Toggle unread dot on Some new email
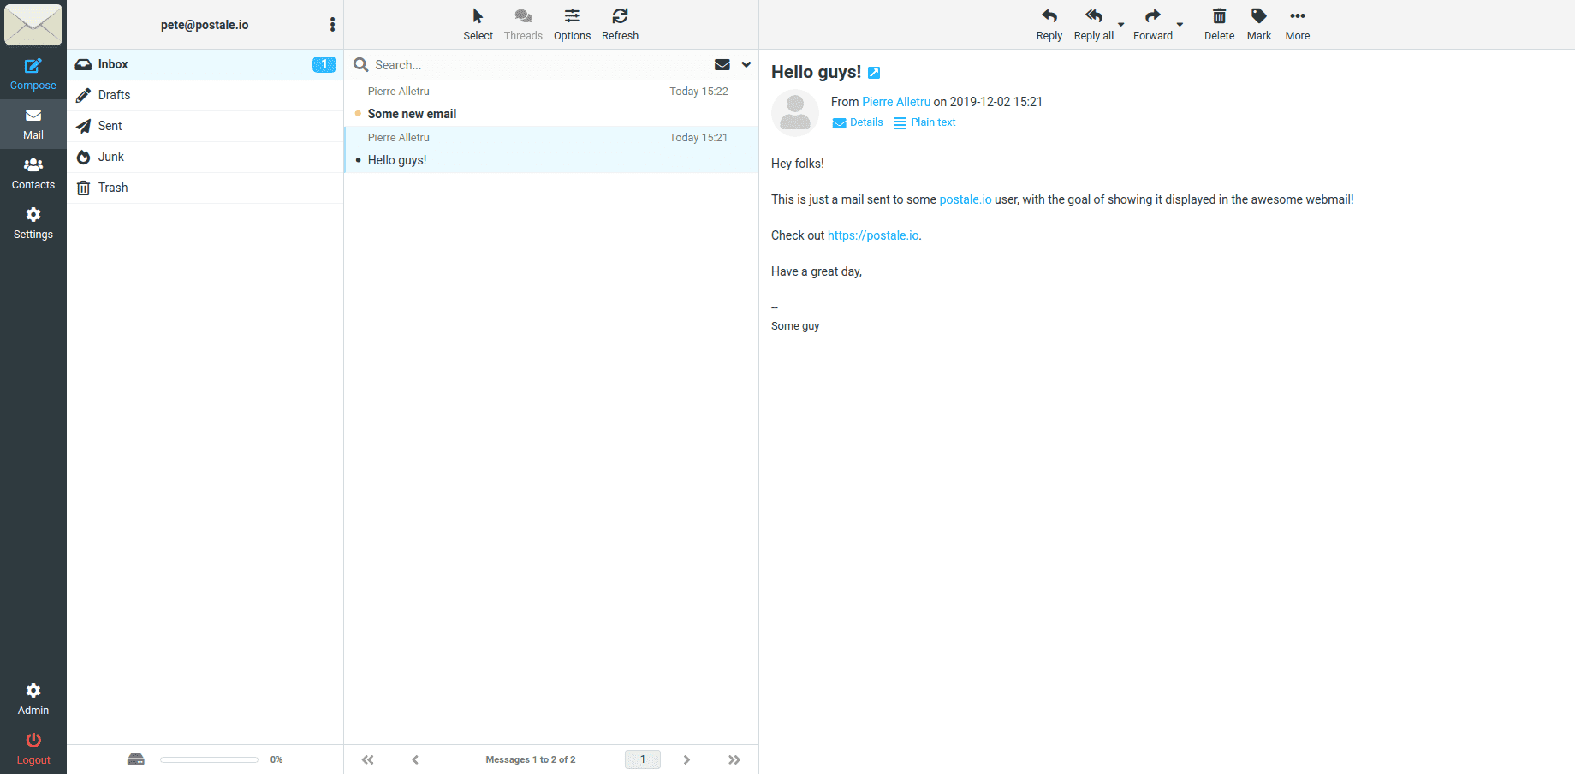The height and width of the screenshot is (774, 1575). pos(357,114)
